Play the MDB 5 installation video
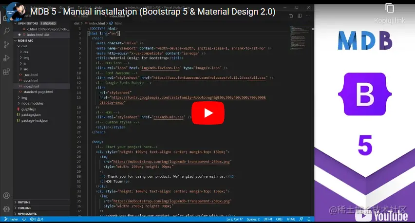 point(208,113)
